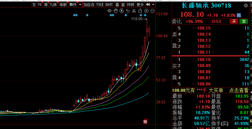Toggle the padlock lock icon

tap(140, 11)
